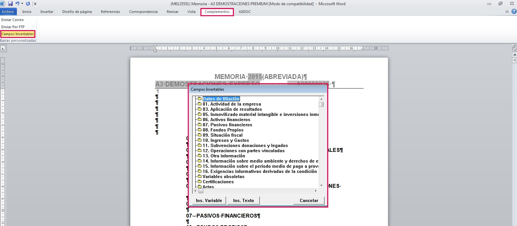Select 03. Aplicación de resultados
Image resolution: width=517 pixels, height=226 pixels.
tap(232, 109)
